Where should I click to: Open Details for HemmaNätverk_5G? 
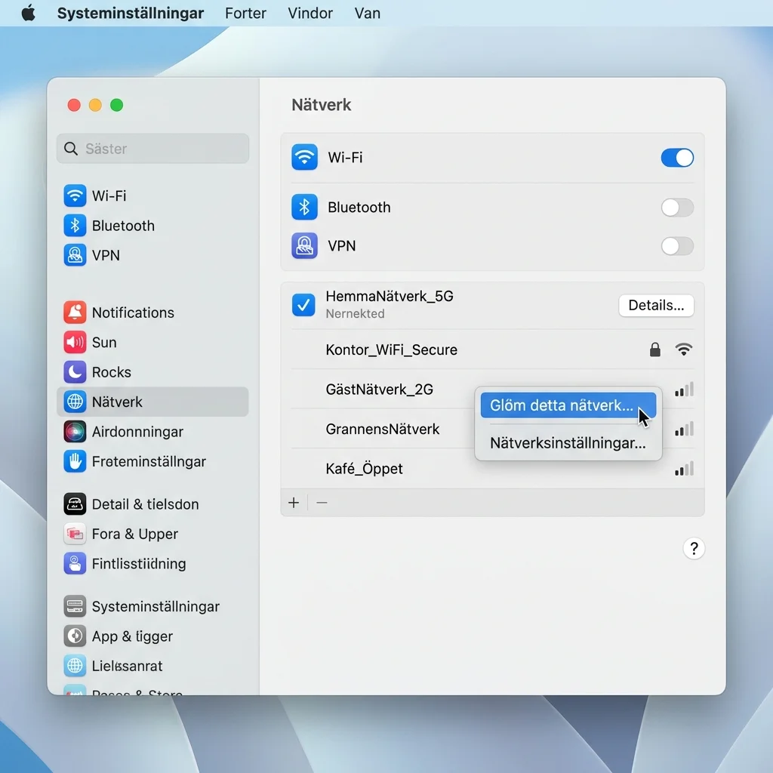coord(656,305)
